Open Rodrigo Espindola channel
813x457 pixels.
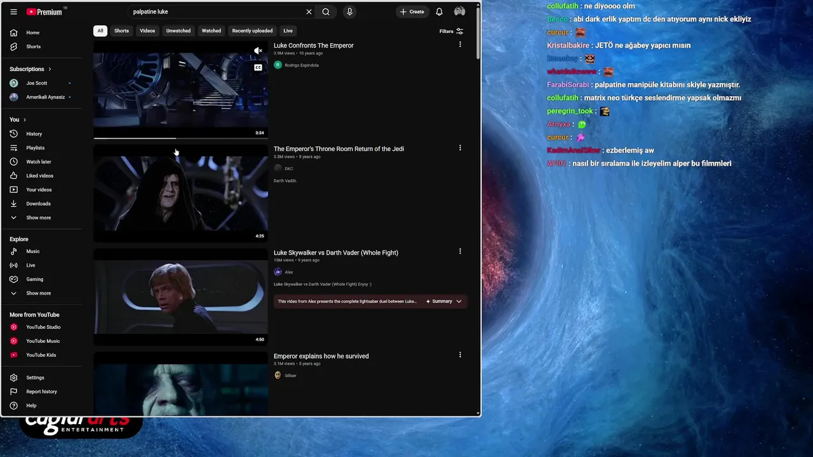point(301,65)
